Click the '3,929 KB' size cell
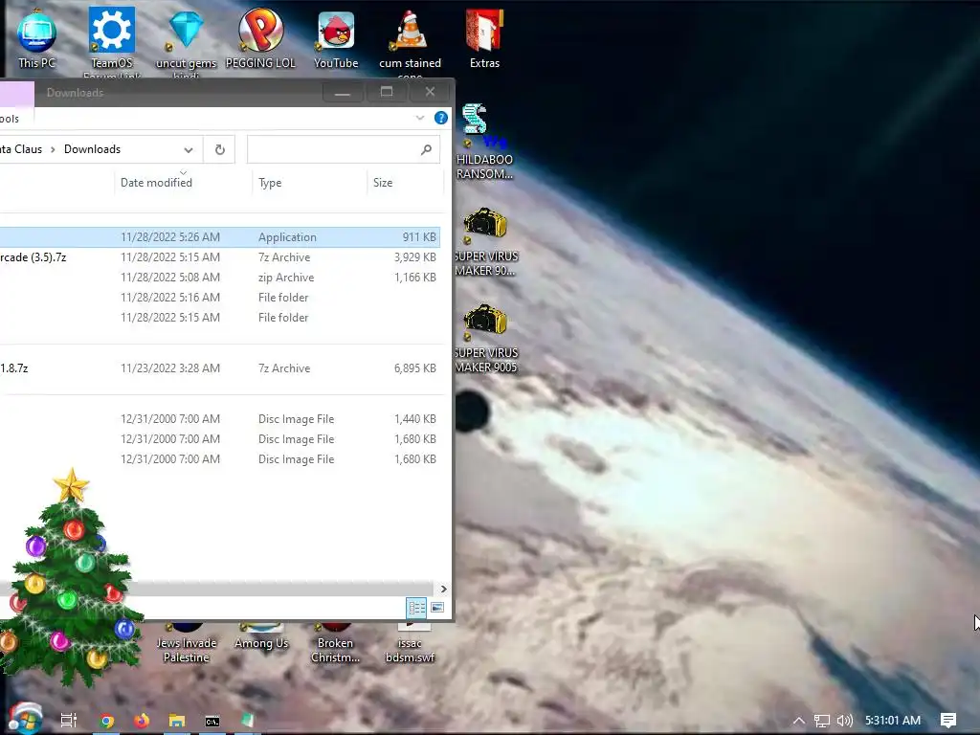Viewport: 980px width, 735px height. click(415, 256)
